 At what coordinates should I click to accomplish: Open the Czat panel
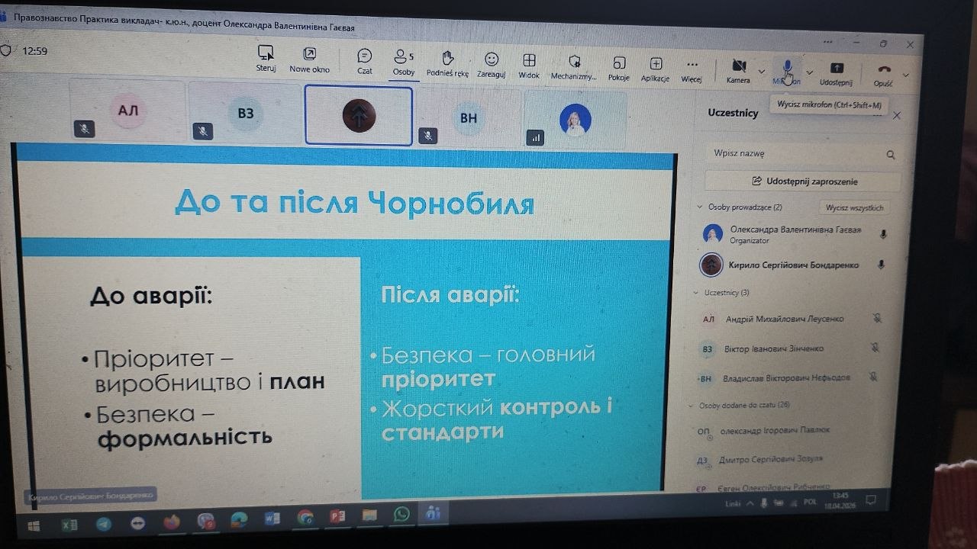[365, 57]
